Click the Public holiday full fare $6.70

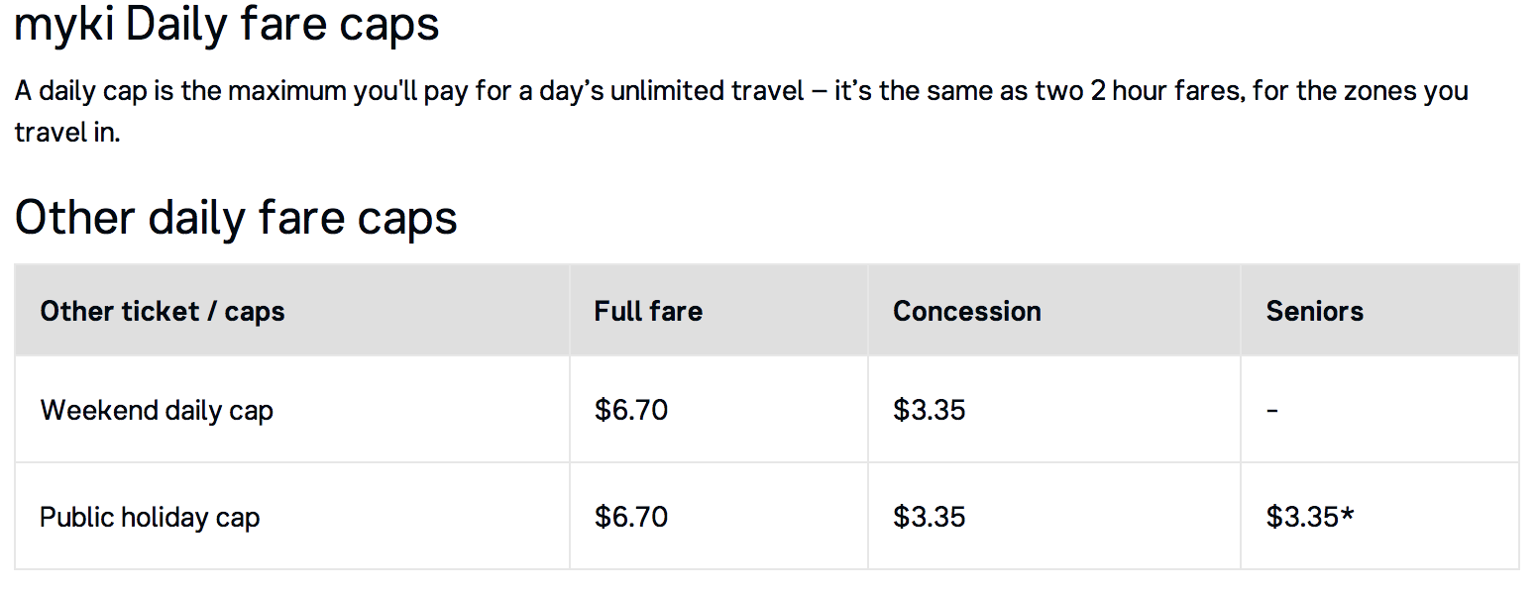coord(631,517)
